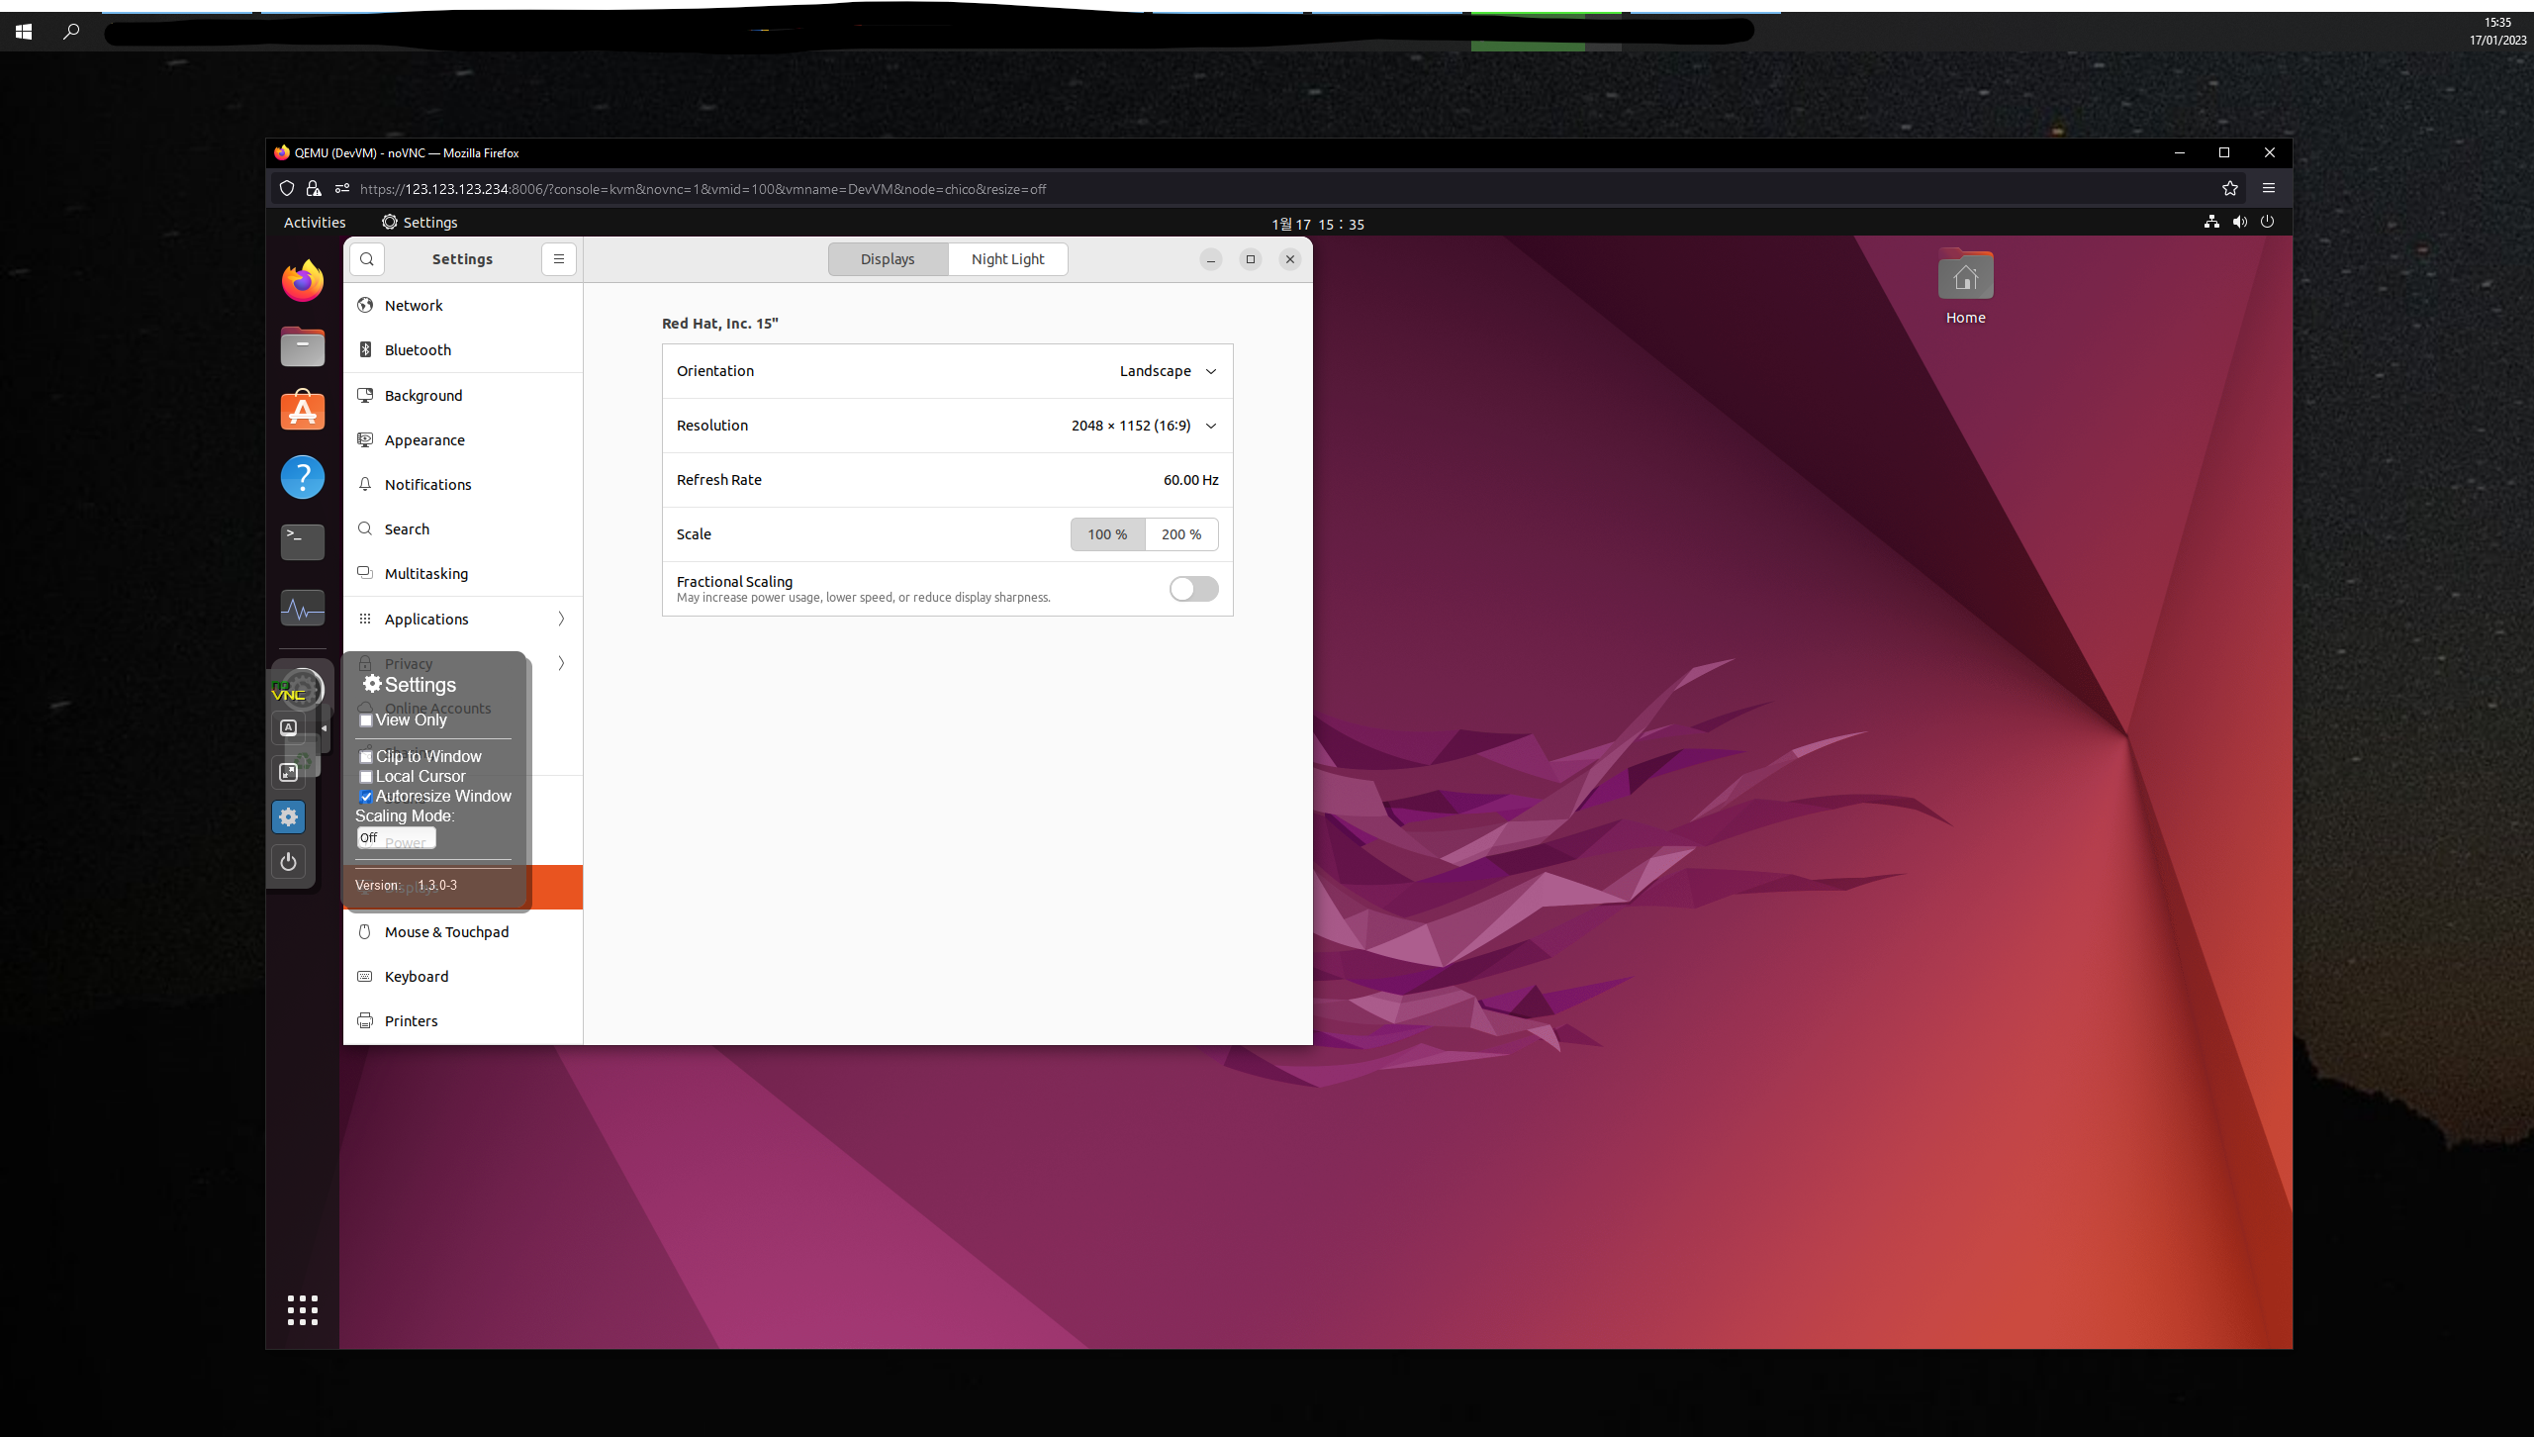This screenshot has height=1437, width=2534.
Task: Click the Refresh Rate 60.00 Hz value
Action: [x=1190, y=480]
